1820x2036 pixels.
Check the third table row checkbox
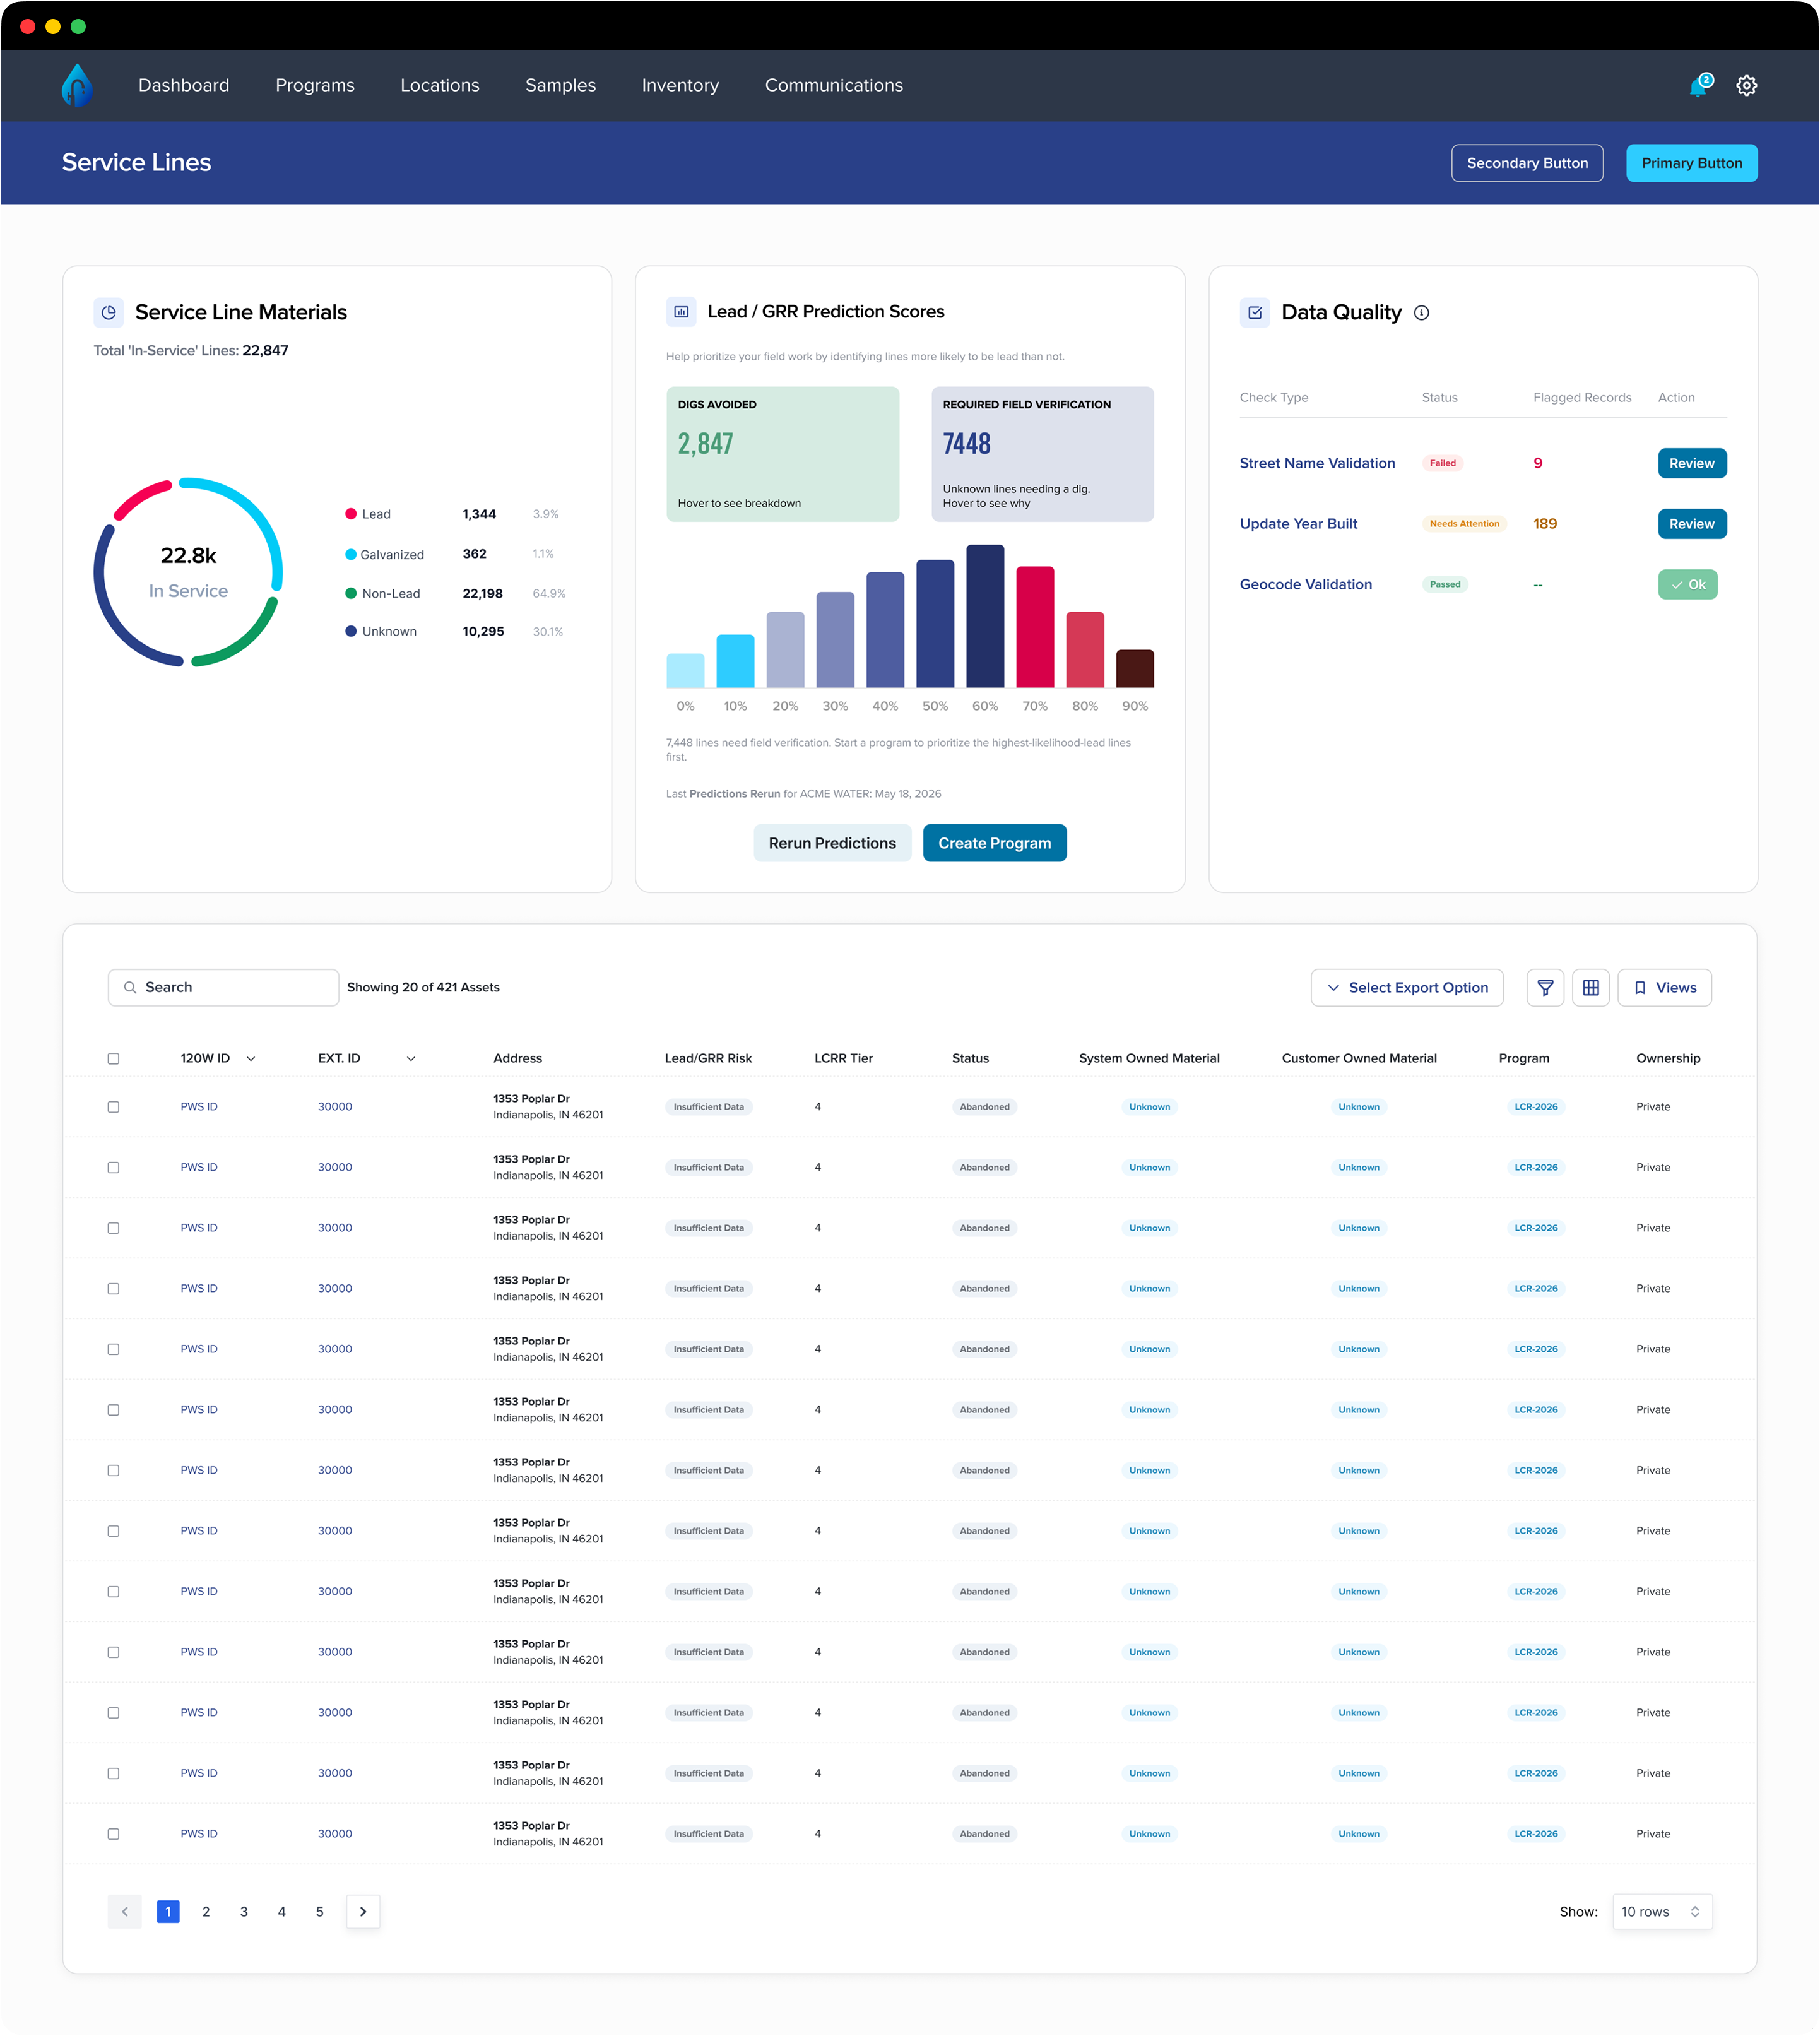[x=113, y=1228]
